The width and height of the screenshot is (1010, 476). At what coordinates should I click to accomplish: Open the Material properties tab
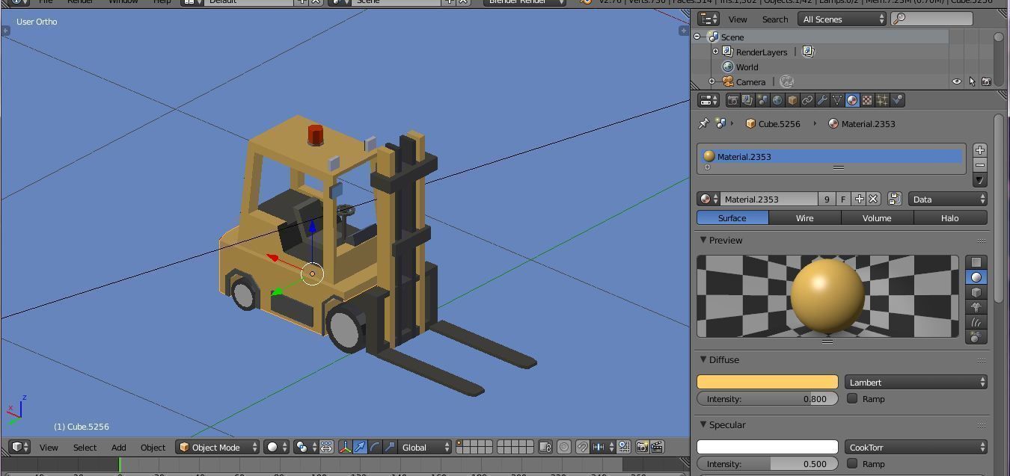[x=852, y=100]
